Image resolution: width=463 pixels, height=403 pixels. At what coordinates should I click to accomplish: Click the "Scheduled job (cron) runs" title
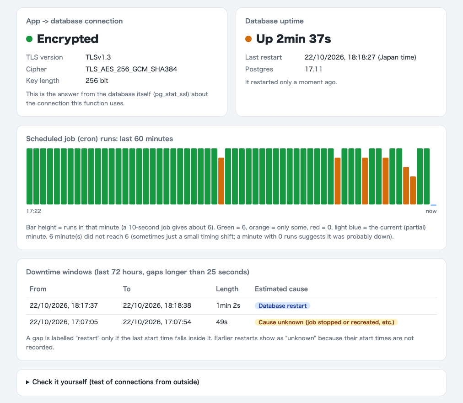(x=100, y=139)
